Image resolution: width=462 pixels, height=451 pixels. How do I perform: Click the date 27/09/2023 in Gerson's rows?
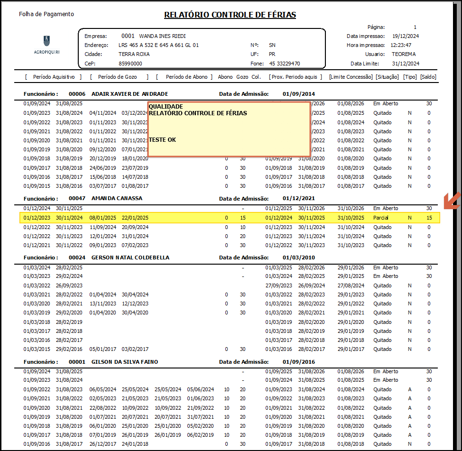tap(279, 285)
